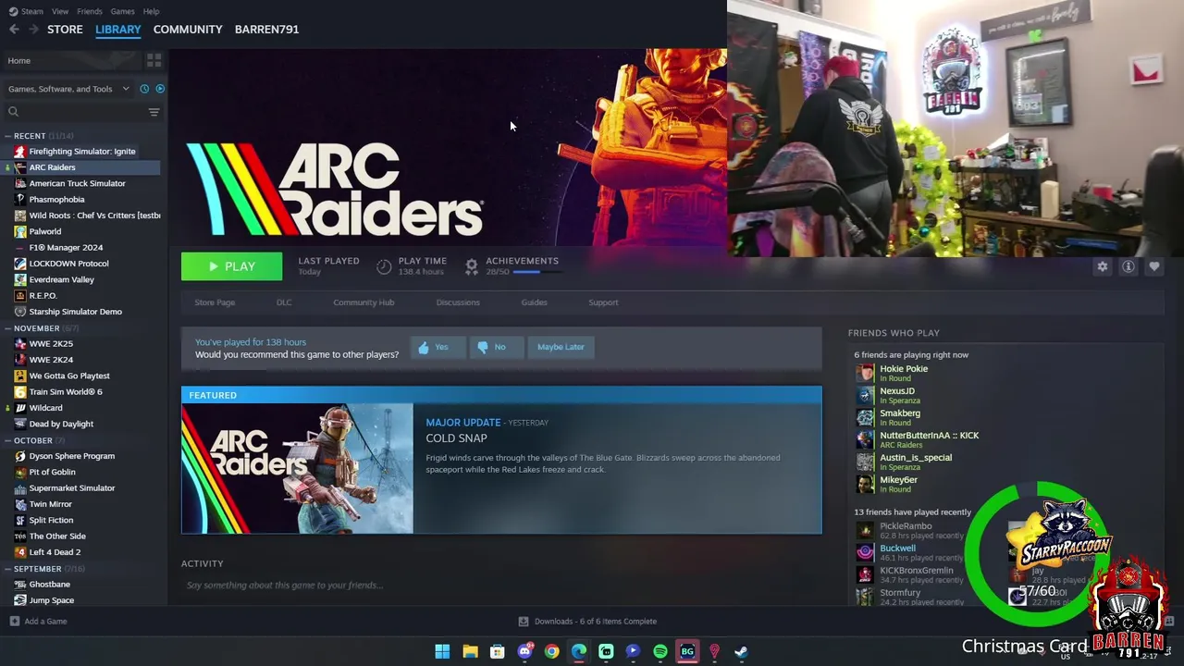Open Downloads status at bottom

pyautogui.click(x=587, y=622)
